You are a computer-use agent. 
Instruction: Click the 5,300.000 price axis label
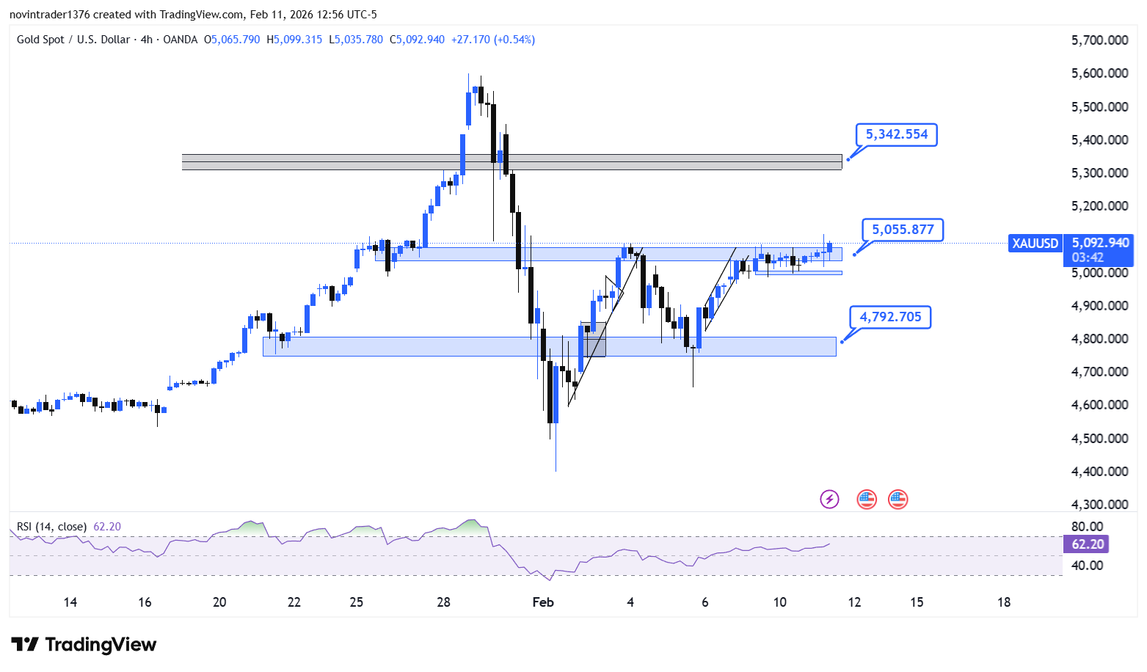coord(1100,173)
